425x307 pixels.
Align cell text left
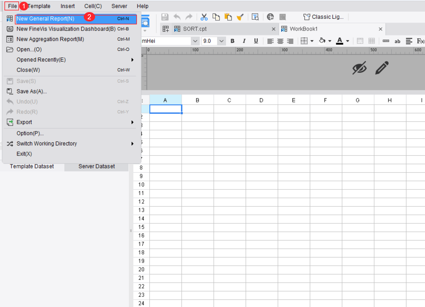click(270, 41)
